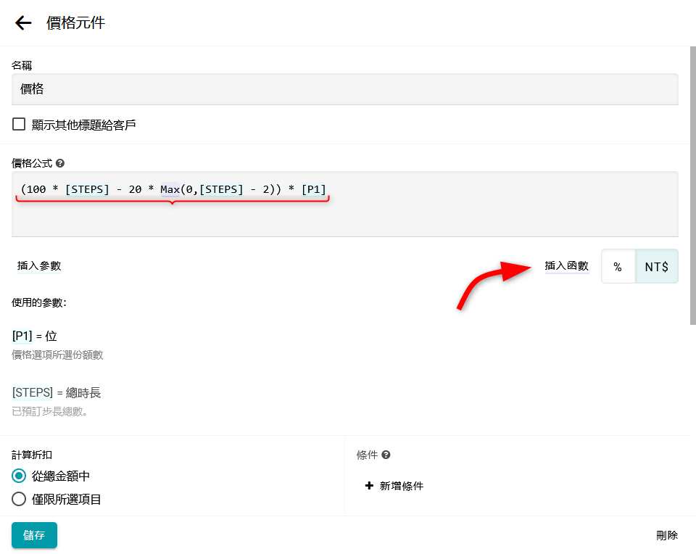
Task: Select 僅限所選項目 radio option
Action: click(19, 499)
